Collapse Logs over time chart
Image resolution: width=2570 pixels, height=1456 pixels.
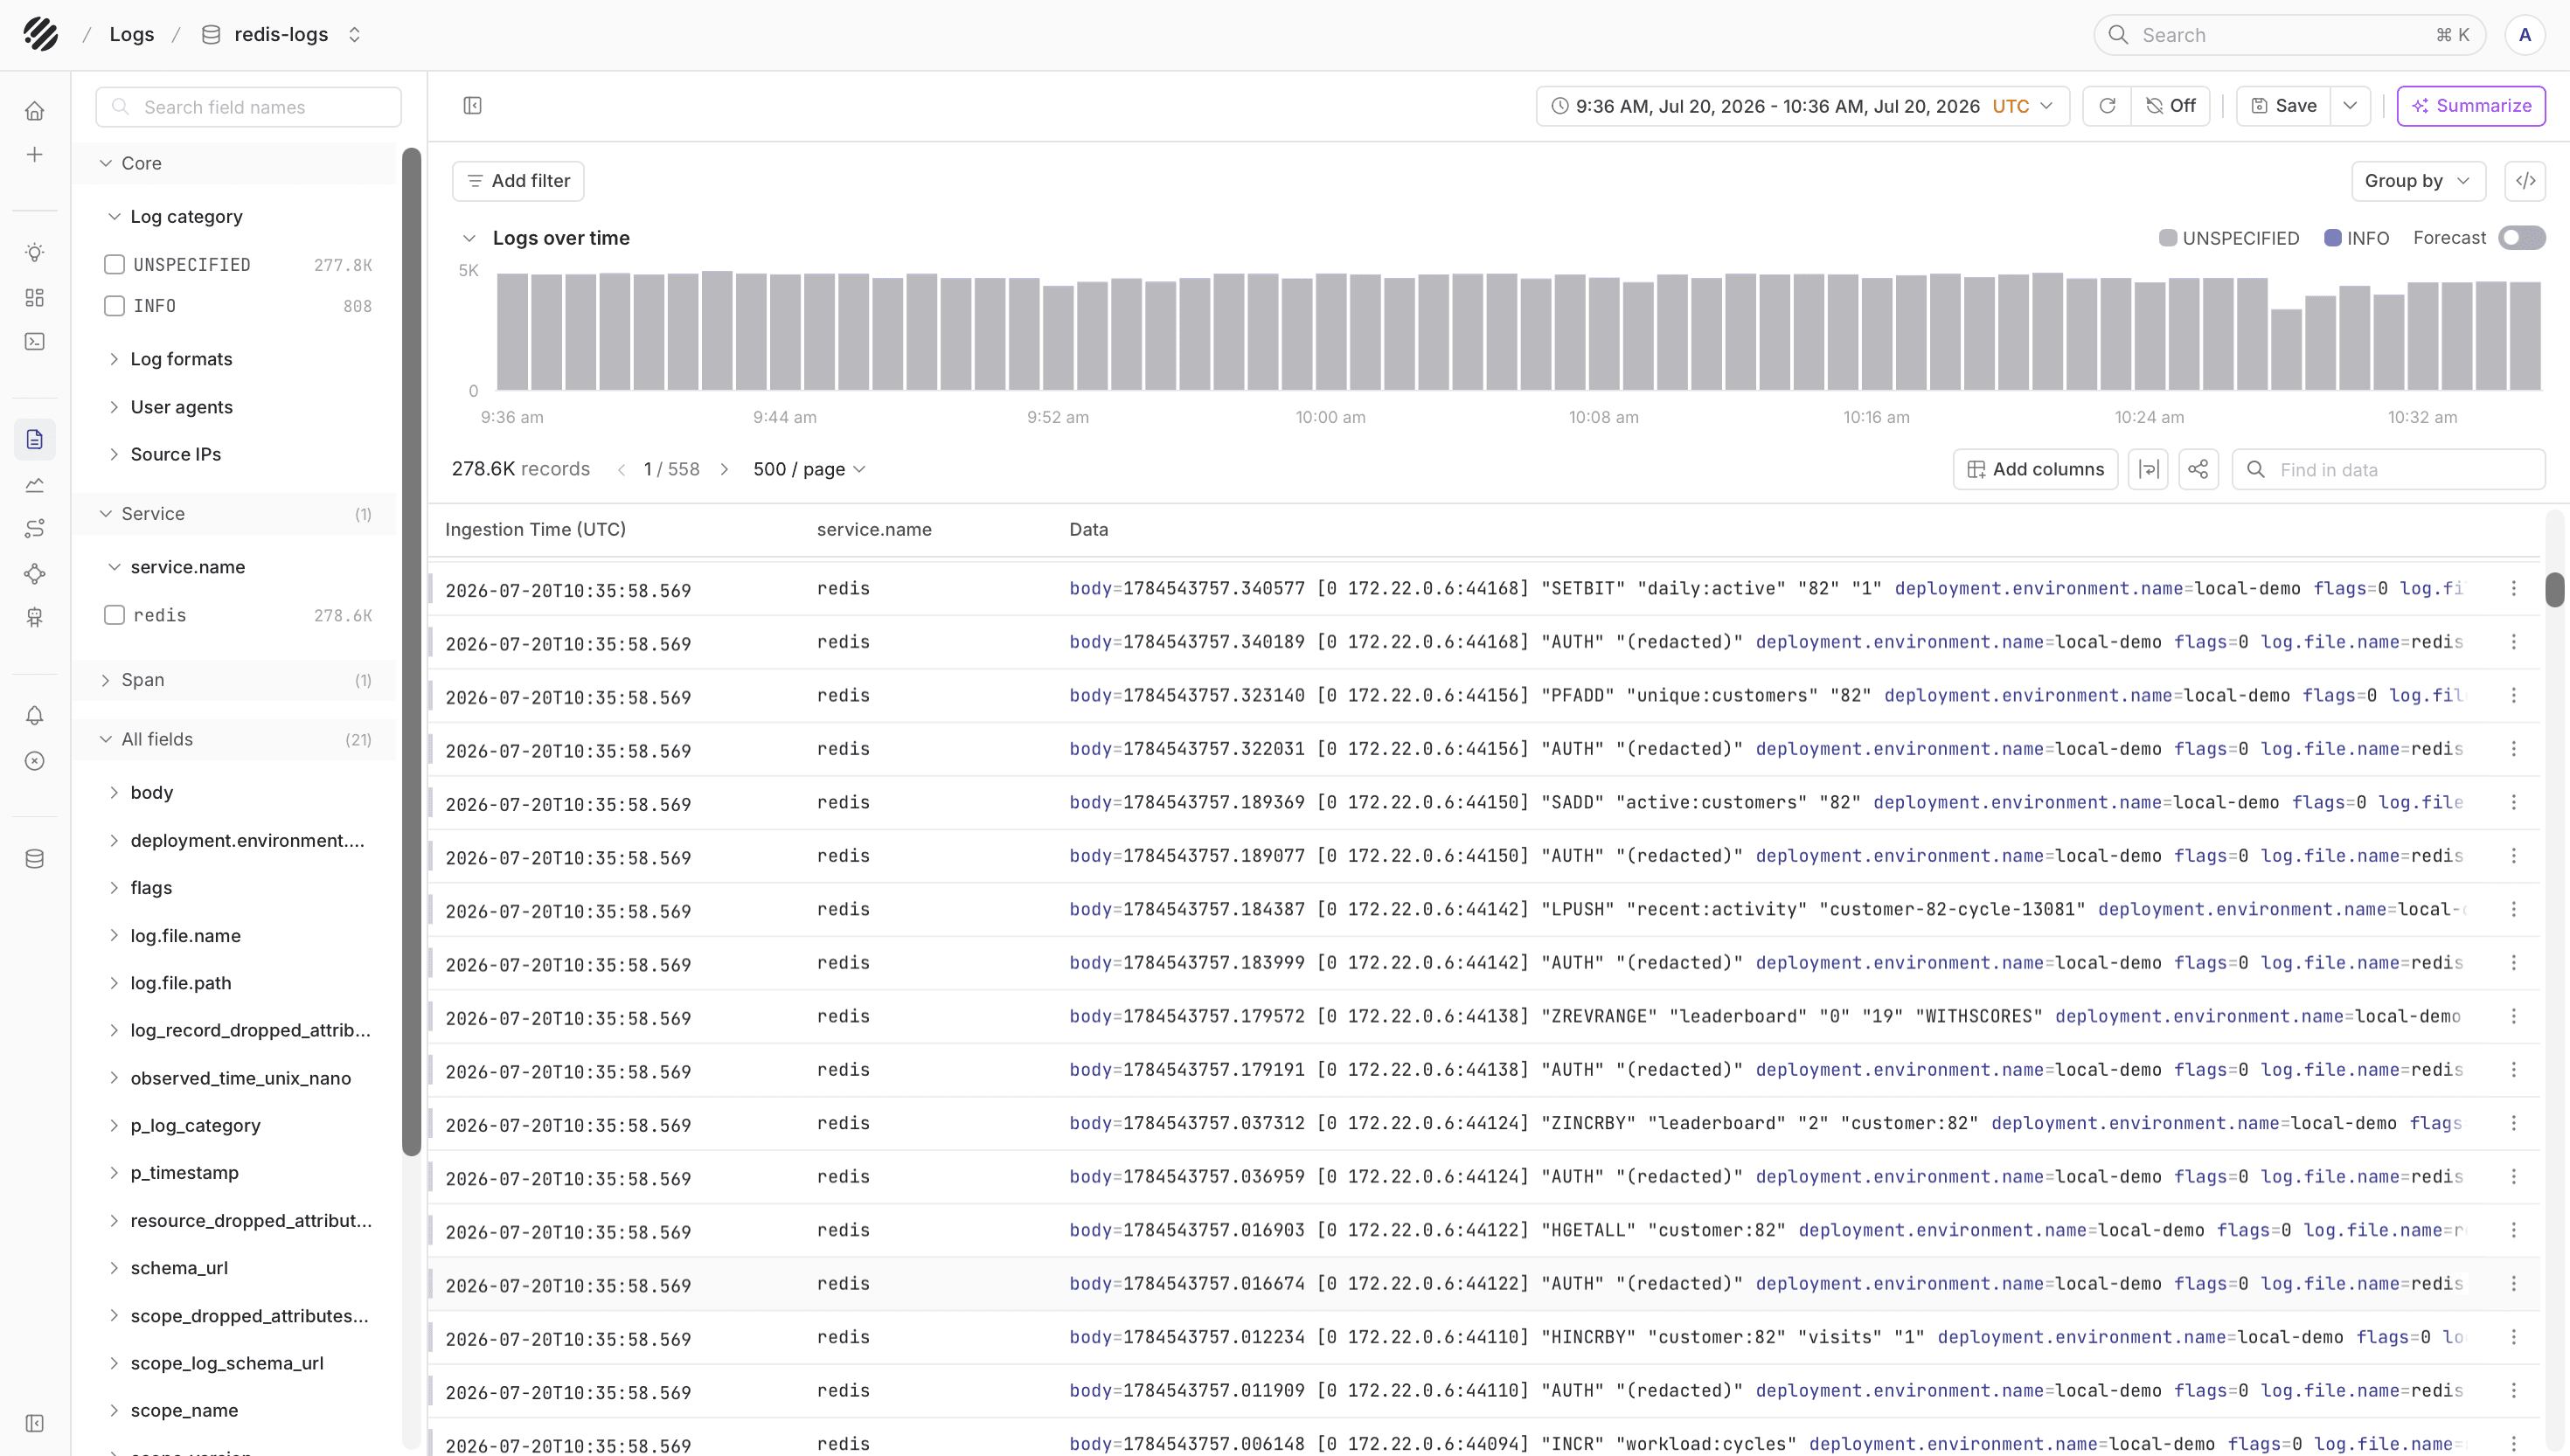click(x=469, y=238)
